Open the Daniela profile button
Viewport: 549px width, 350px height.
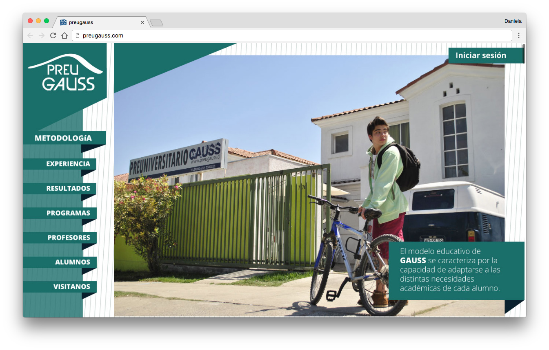(513, 21)
